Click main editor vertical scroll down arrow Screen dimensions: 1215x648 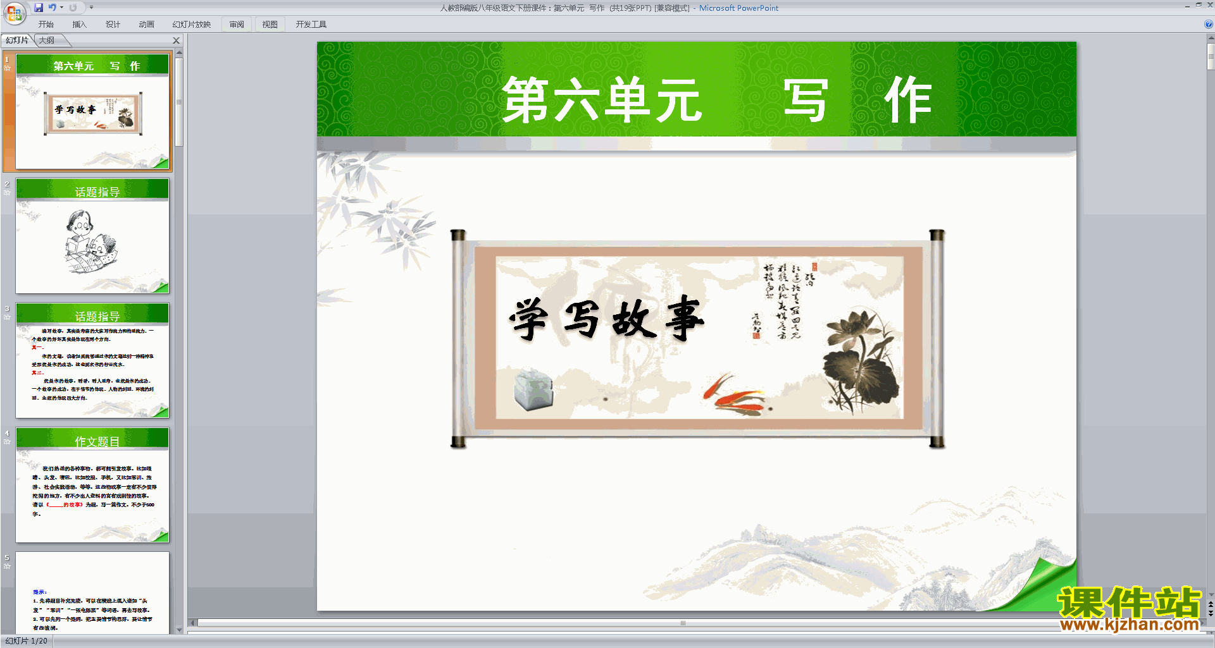(1211, 595)
